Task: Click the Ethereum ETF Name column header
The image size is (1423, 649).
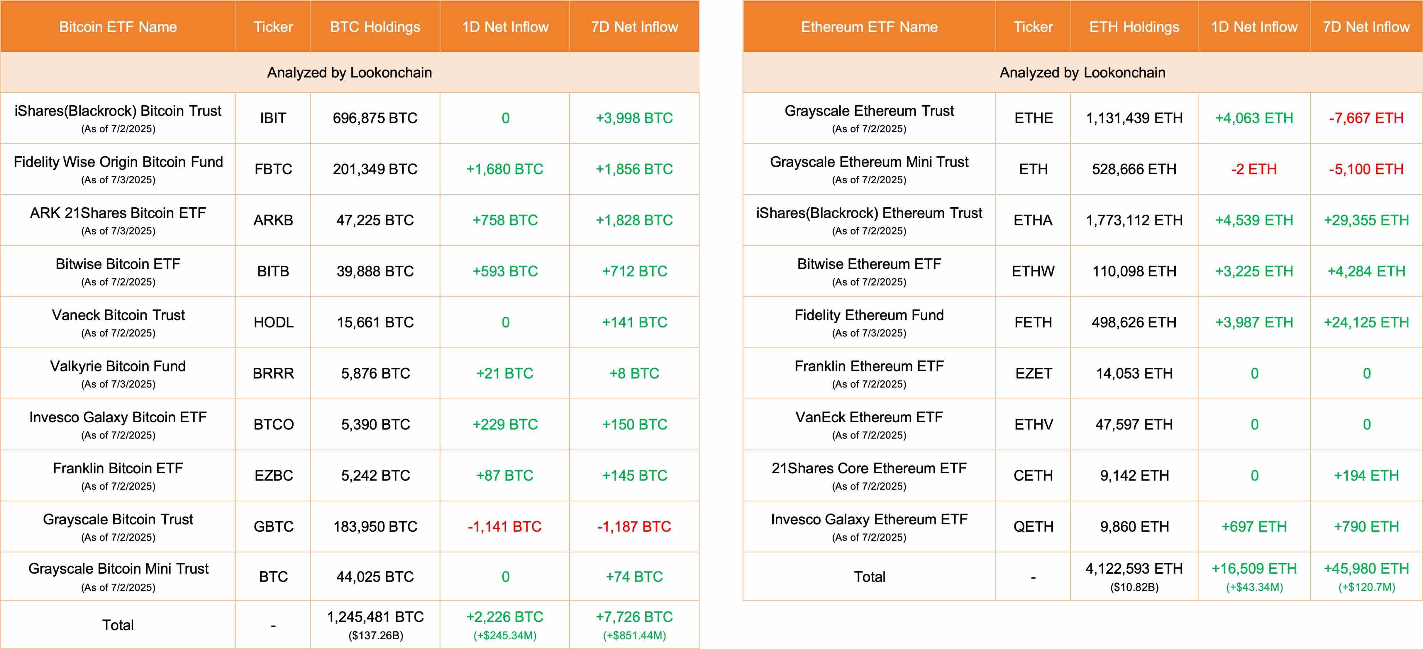Action: pos(869,27)
